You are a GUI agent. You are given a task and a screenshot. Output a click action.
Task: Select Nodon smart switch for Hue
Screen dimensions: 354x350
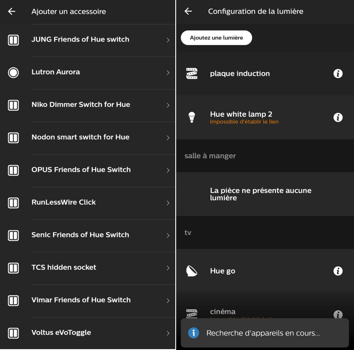[x=88, y=137]
